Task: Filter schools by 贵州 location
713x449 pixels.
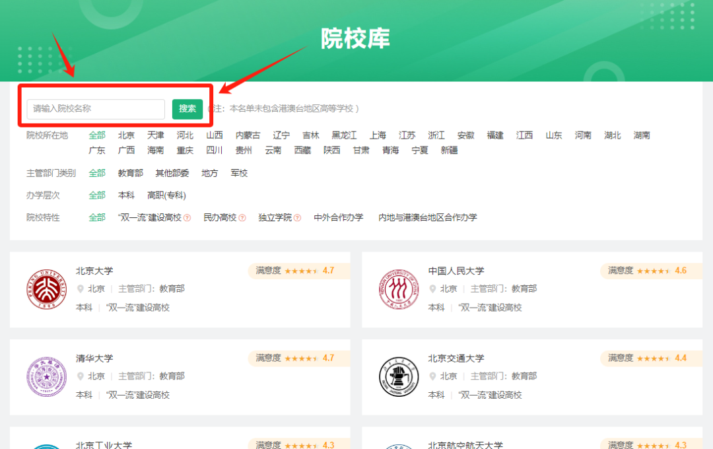Action: pos(244,150)
